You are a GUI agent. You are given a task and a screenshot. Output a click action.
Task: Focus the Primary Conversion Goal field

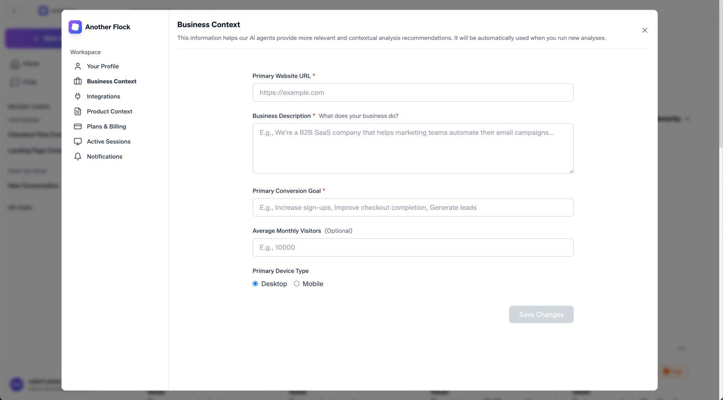[x=413, y=207]
